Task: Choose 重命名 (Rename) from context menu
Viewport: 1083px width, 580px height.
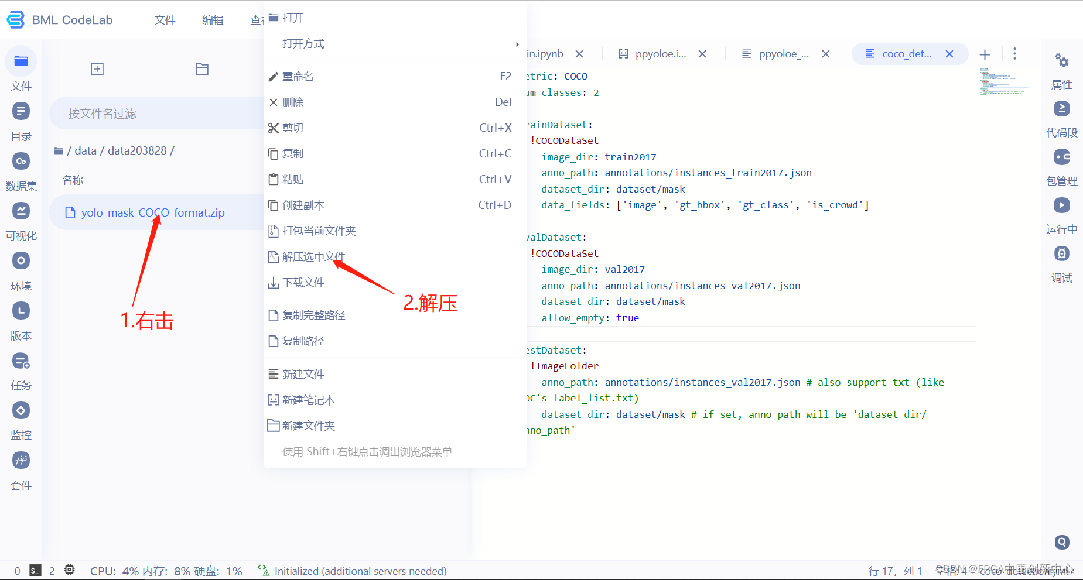Action: coord(395,77)
